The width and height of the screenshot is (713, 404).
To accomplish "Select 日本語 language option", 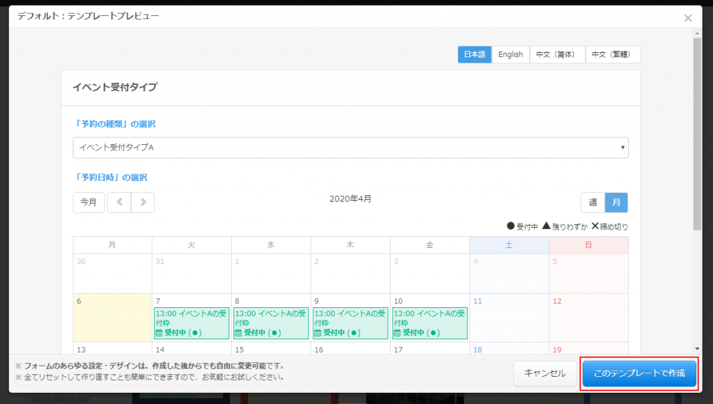I will tap(474, 54).
